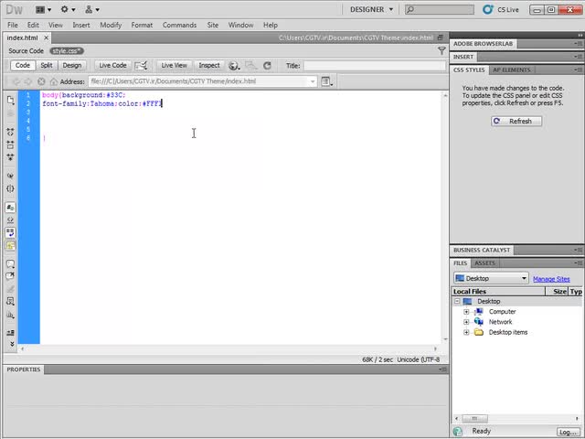Open the Site dropdown in the title bar

[x=92, y=10]
